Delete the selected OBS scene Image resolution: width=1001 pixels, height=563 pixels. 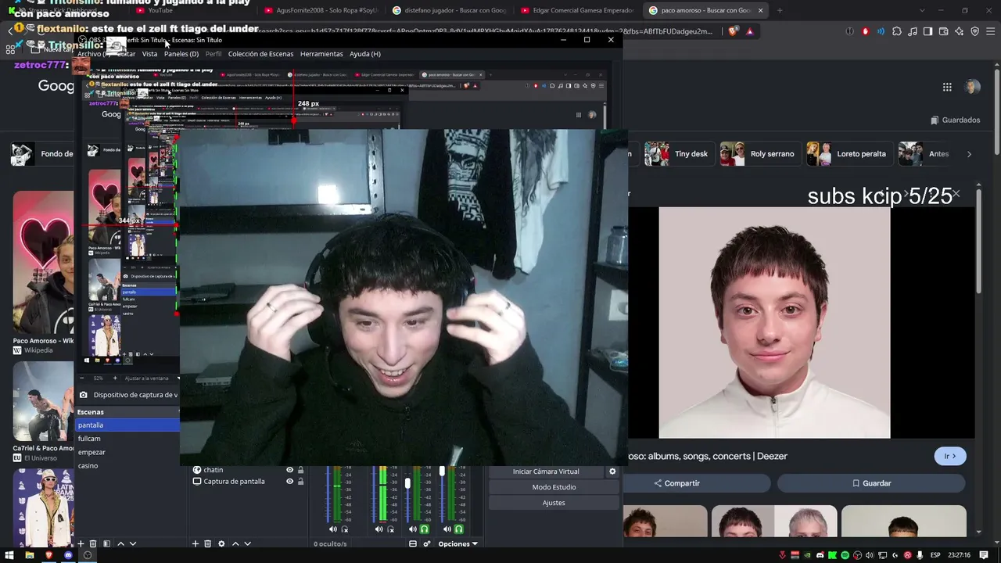tap(93, 543)
